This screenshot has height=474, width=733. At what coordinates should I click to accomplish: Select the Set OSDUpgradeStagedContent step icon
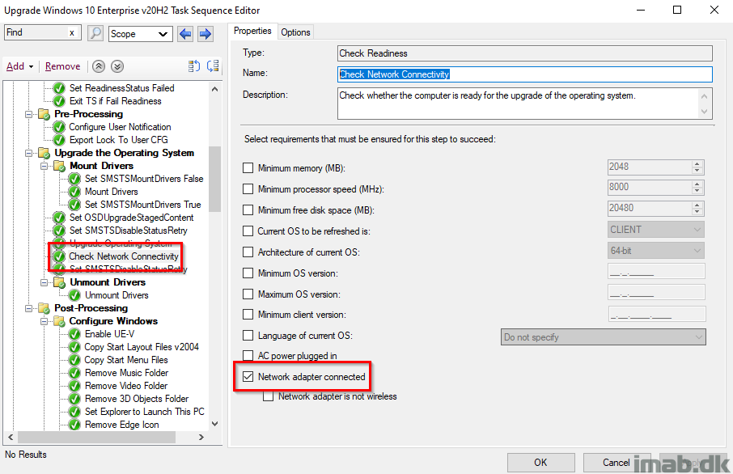[x=59, y=218]
